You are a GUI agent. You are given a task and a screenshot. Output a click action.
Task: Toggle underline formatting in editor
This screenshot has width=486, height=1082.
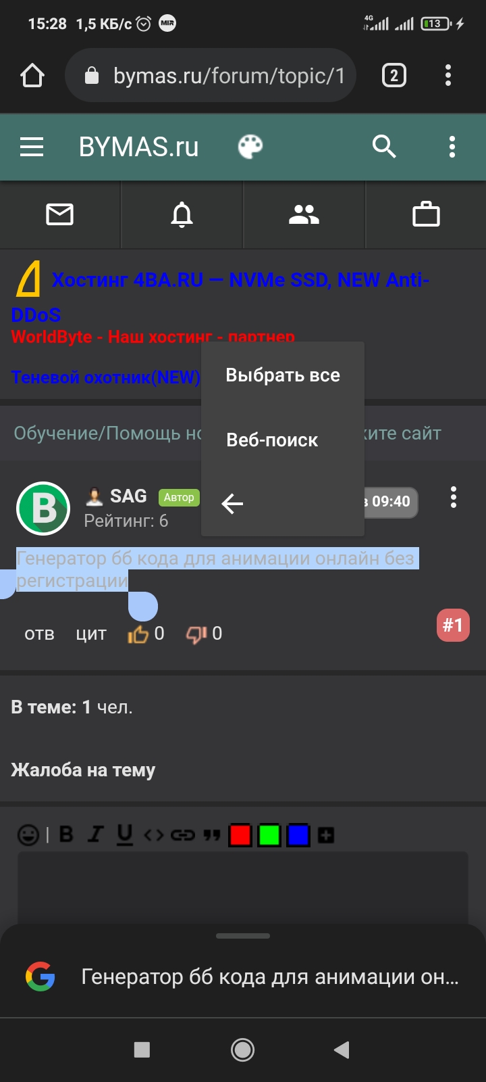pos(124,835)
